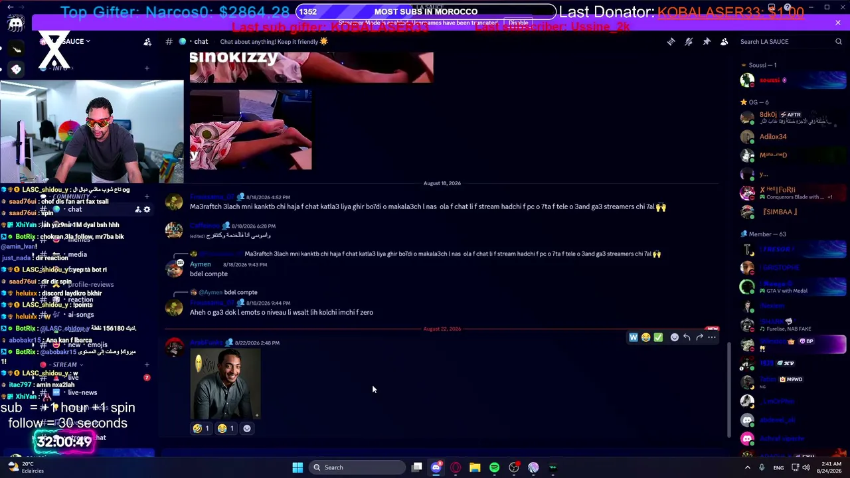Open Spotify from the taskbar
The width and height of the screenshot is (850, 478).
(494, 467)
